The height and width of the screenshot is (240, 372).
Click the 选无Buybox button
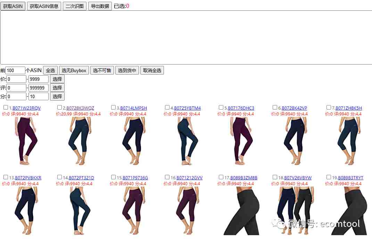[x=74, y=70]
